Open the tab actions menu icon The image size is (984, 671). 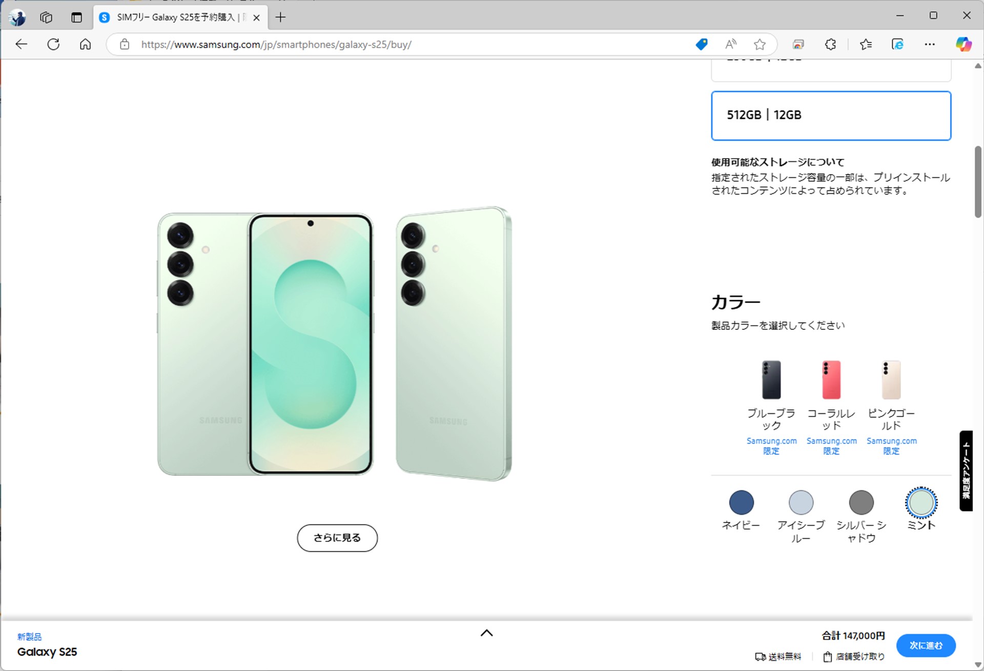coord(76,17)
